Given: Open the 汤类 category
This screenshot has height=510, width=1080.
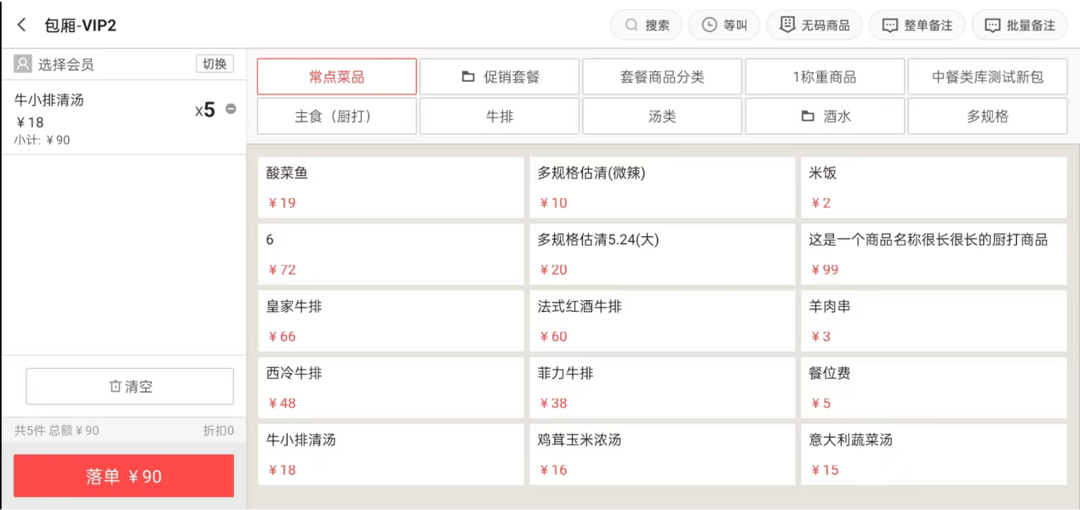Looking at the screenshot, I should 662,116.
